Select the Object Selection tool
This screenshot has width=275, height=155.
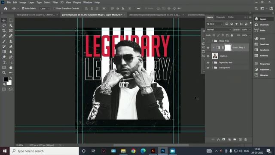[x=11, y=25]
